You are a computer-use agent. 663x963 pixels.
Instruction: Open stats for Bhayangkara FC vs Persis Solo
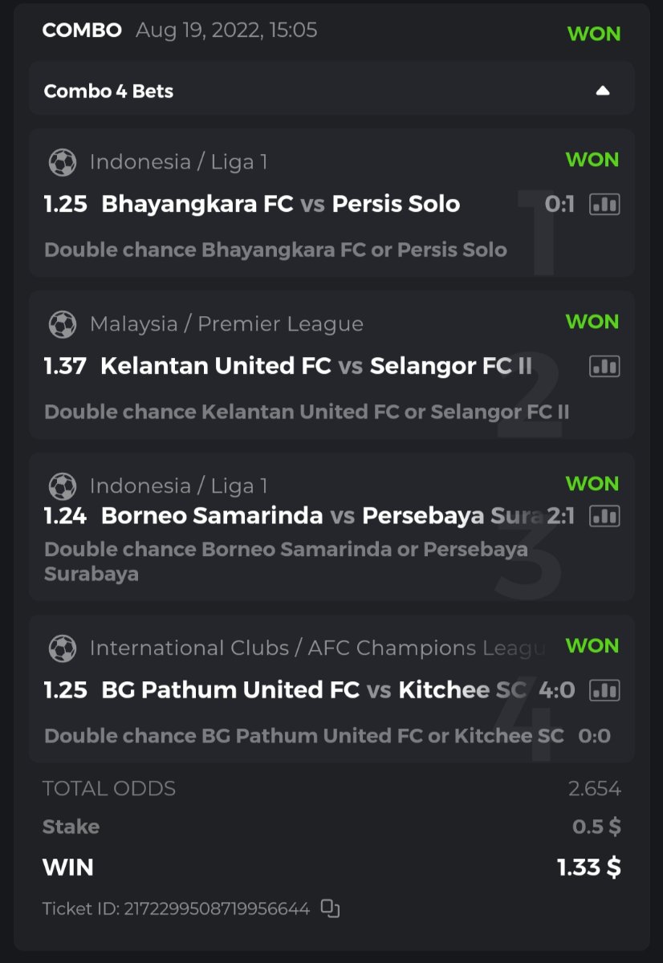click(x=604, y=205)
